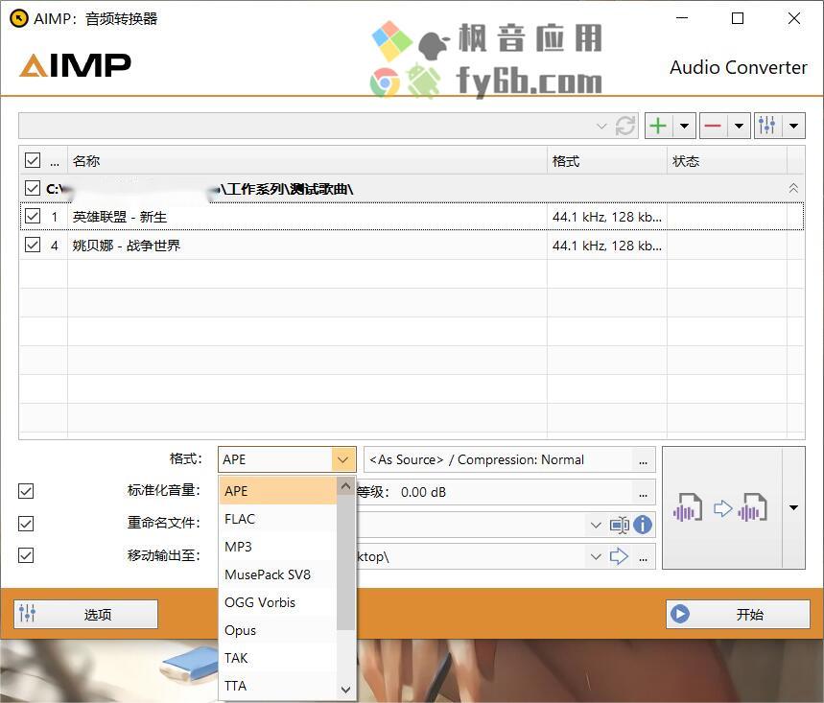Uncheck the 姚贝娜 - 战争世界 track checkbox
Viewport: 824px width, 703px height.
pos(33,245)
